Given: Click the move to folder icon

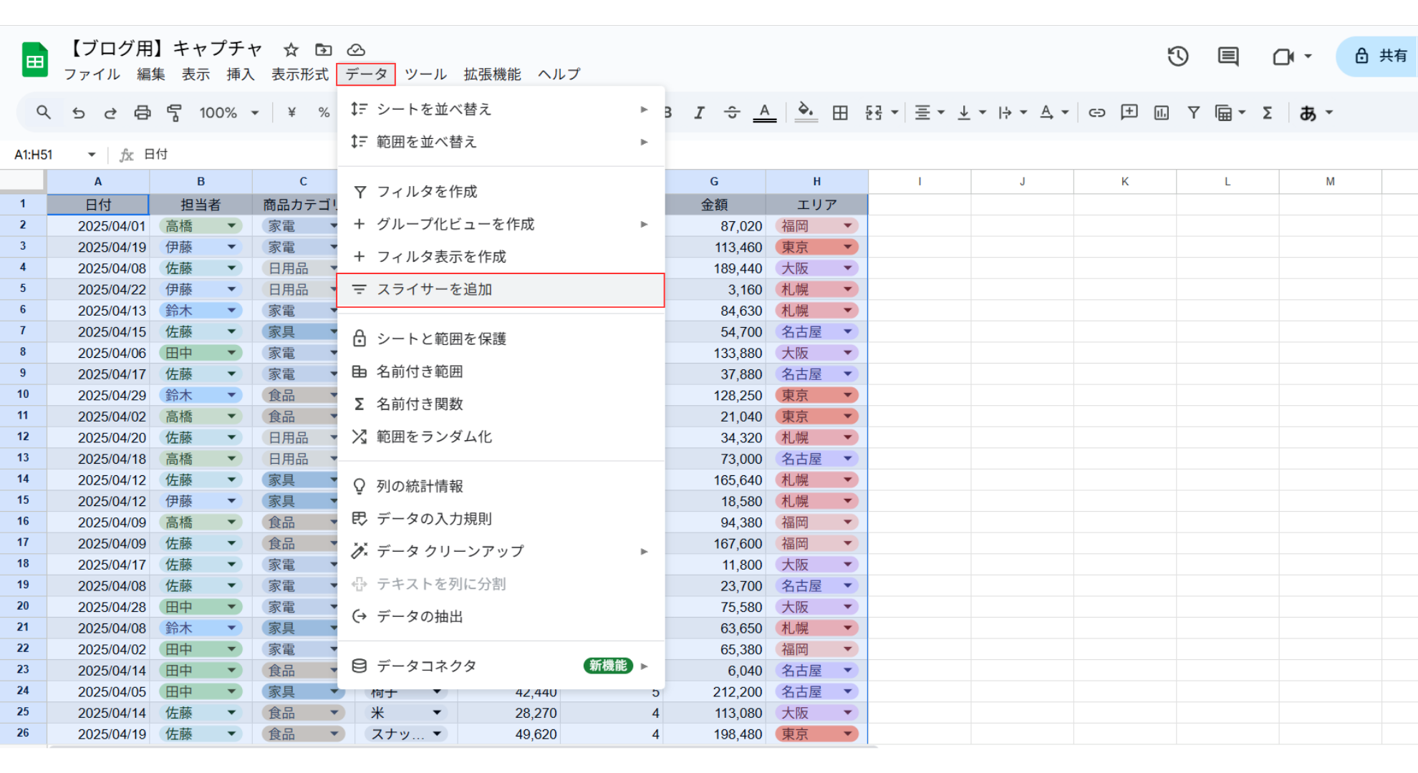Looking at the screenshot, I should pos(324,49).
